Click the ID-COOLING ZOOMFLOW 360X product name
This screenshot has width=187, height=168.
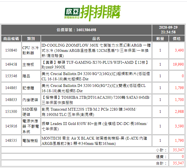pyautogui.click(x=96, y=50)
